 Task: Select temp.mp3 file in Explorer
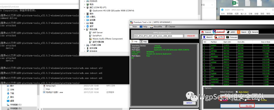tap(51, 86)
